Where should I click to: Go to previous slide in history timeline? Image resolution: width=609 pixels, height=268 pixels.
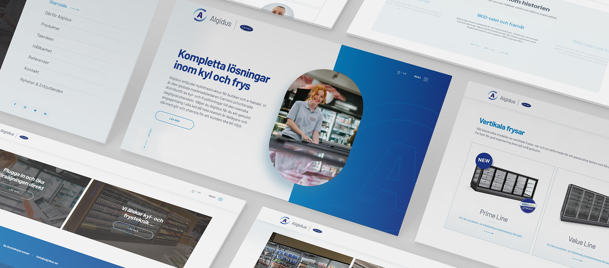pyautogui.click(x=475, y=45)
